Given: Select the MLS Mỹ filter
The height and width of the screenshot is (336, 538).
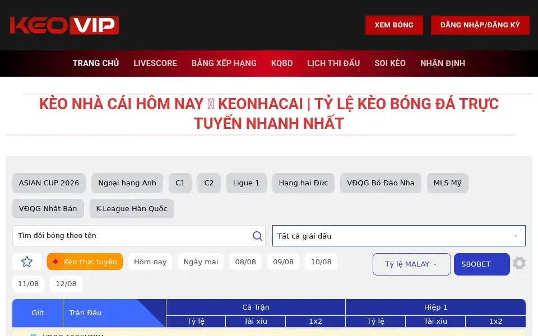Looking at the screenshot, I should (x=447, y=183).
